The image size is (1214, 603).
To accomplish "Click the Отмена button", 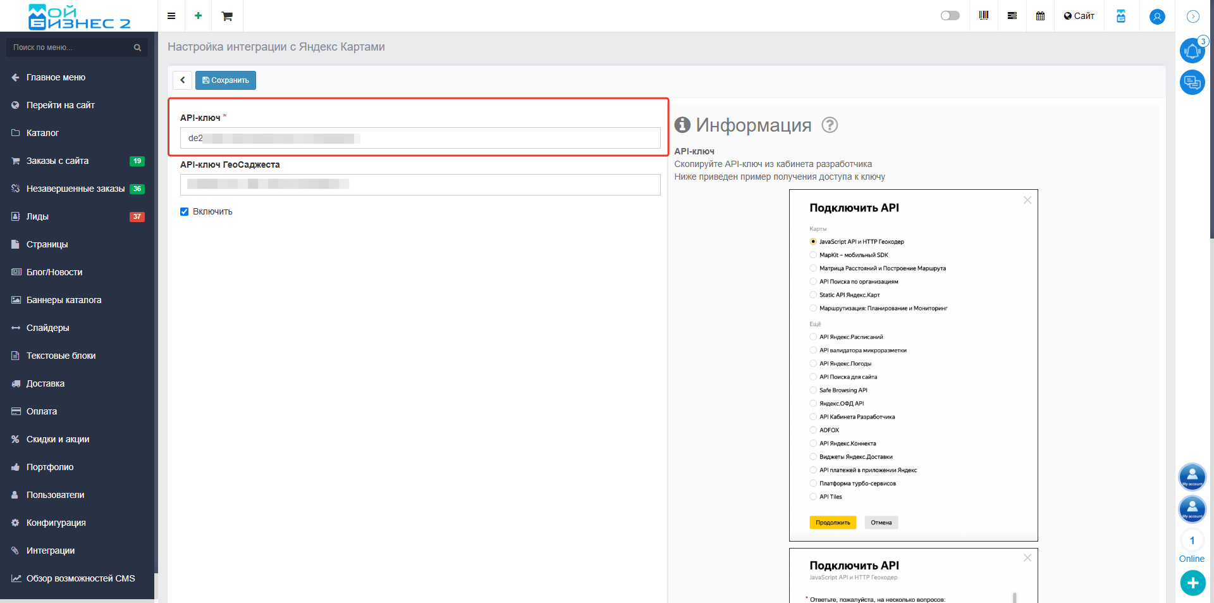I will coord(881,523).
